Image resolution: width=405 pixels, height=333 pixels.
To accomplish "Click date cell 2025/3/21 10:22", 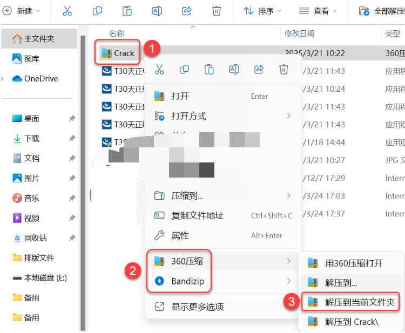I will [315, 53].
